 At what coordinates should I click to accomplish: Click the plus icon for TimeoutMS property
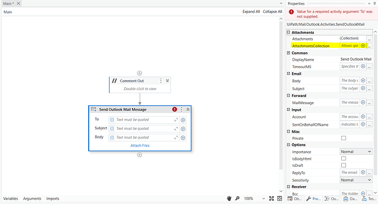tap(363, 66)
